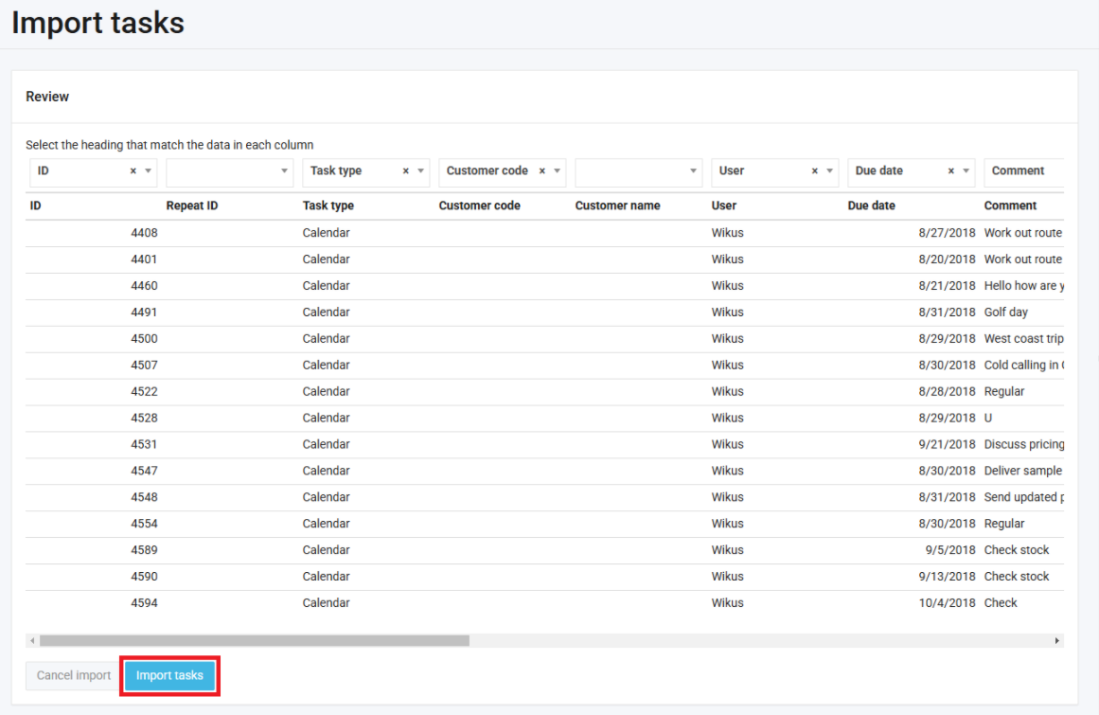Screen dimensions: 1099x715
Task: Select the 10/4/2018 due date cell
Action: point(946,603)
